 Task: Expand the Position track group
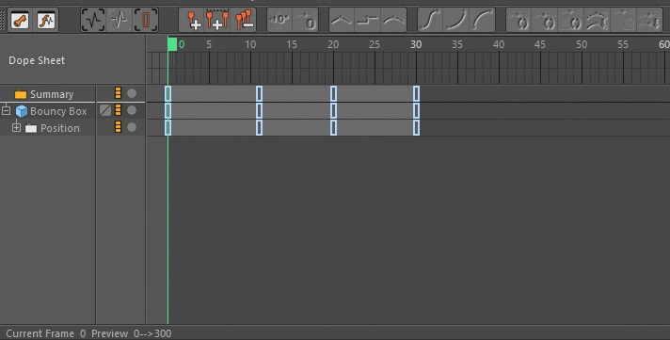tap(16, 127)
